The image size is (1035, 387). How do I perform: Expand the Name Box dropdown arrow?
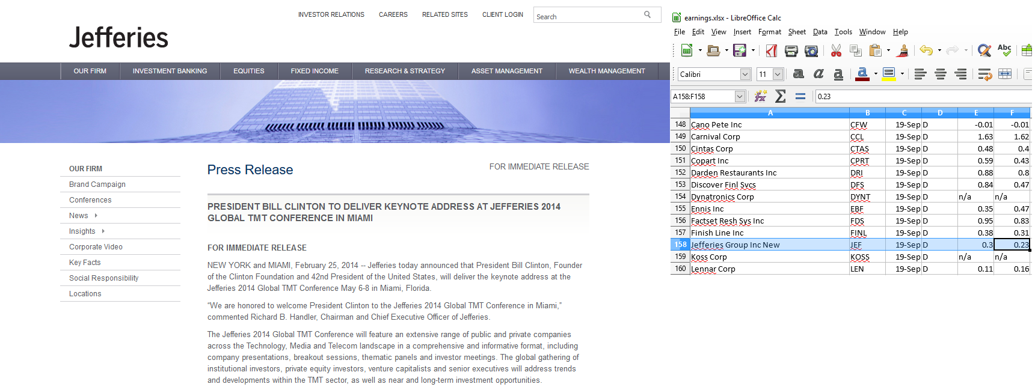pyautogui.click(x=740, y=96)
